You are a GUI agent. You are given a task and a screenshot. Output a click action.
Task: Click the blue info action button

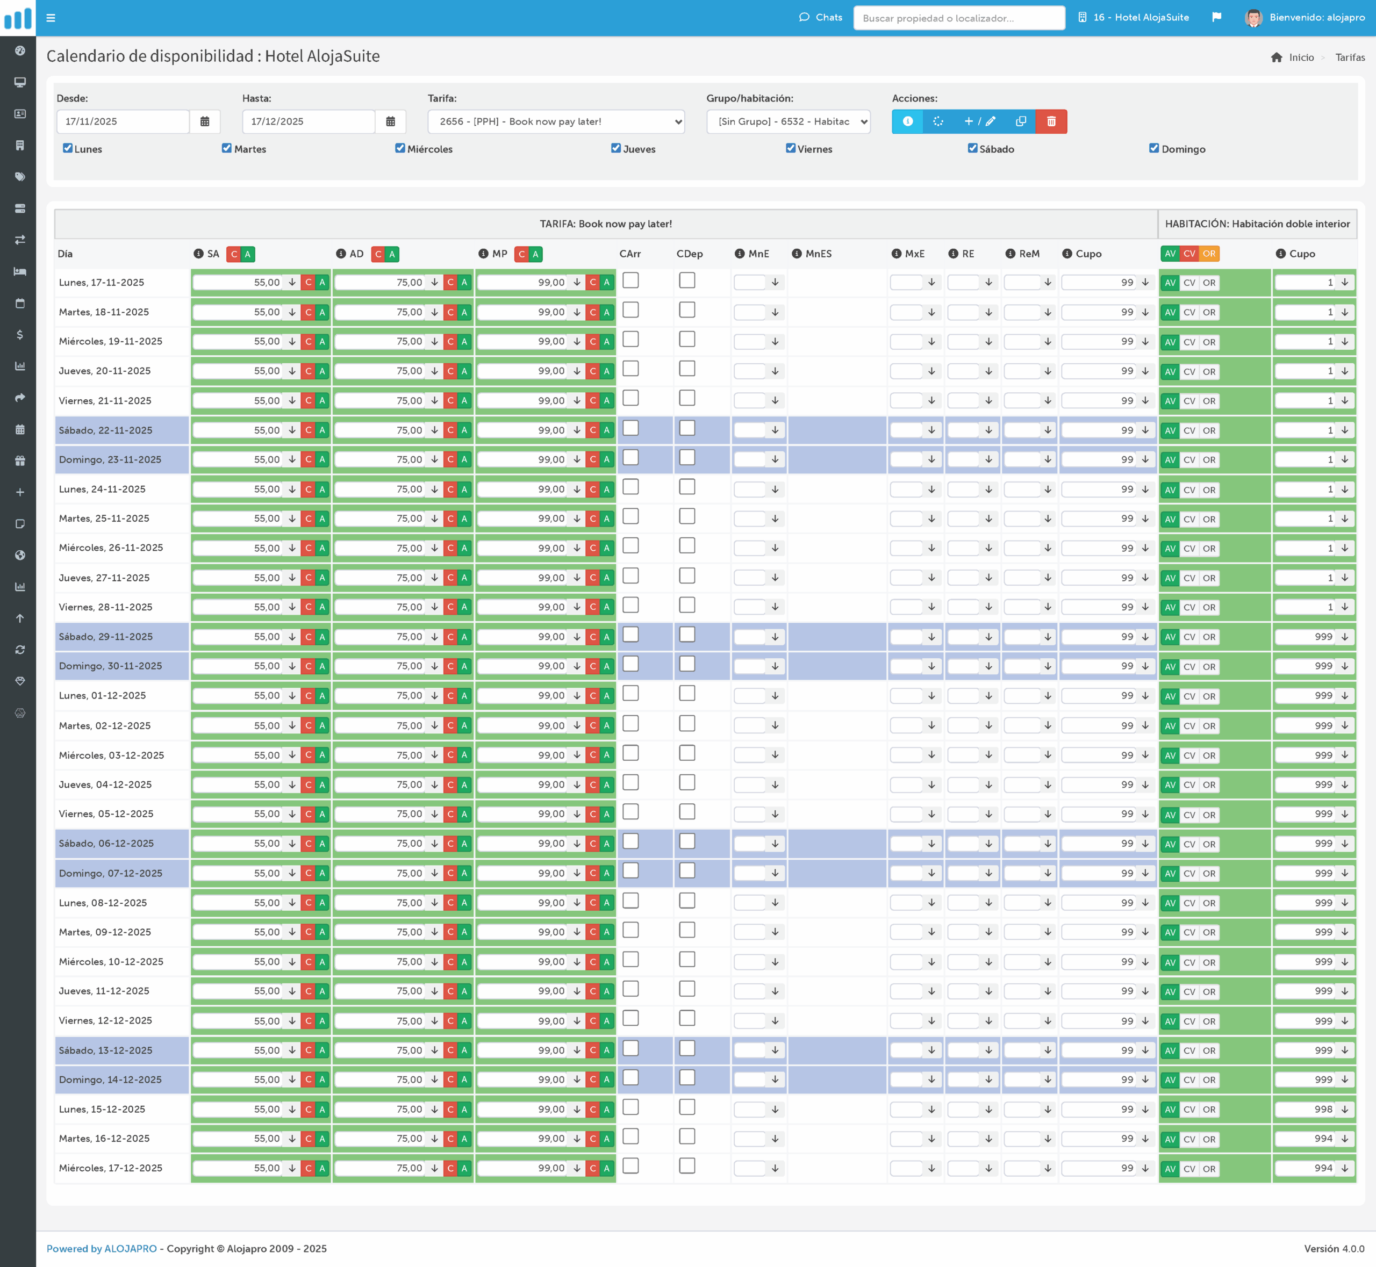[907, 121]
